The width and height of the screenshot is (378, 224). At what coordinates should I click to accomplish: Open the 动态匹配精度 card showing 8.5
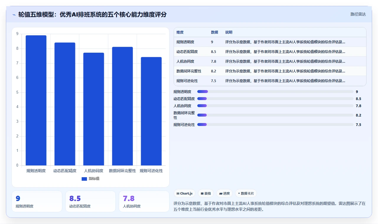click(90, 201)
